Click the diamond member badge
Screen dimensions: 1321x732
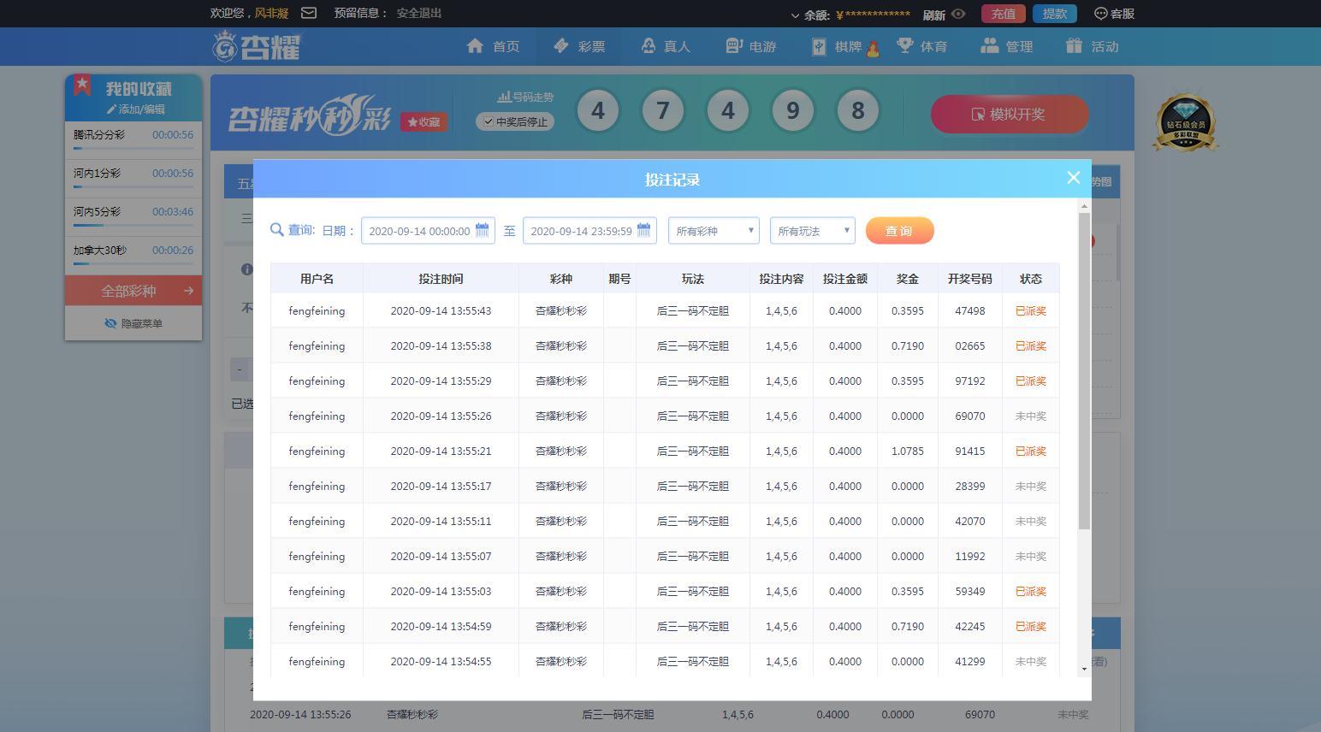click(1185, 122)
